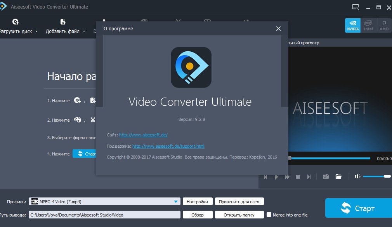Click the "Поддержка:" label in About dialog
The width and height of the screenshot is (392, 227).
tap(119, 146)
